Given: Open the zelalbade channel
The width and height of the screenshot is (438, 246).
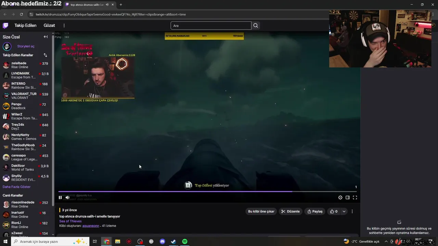Looking at the screenshot, I should click(x=27, y=65).
